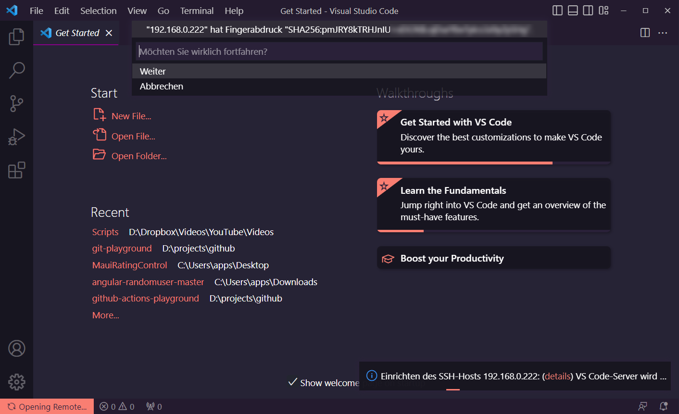Open the Search view in activity bar
Screen dimensions: 679x414
point(16,70)
